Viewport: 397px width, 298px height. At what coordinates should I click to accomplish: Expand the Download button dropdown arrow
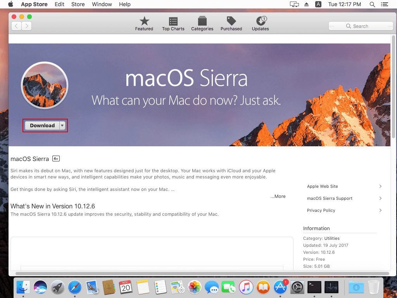[x=62, y=125]
